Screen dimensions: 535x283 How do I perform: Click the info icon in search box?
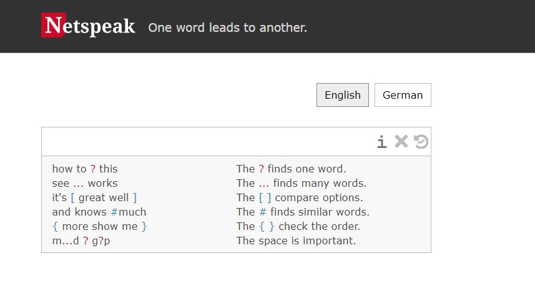coord(381,142)
